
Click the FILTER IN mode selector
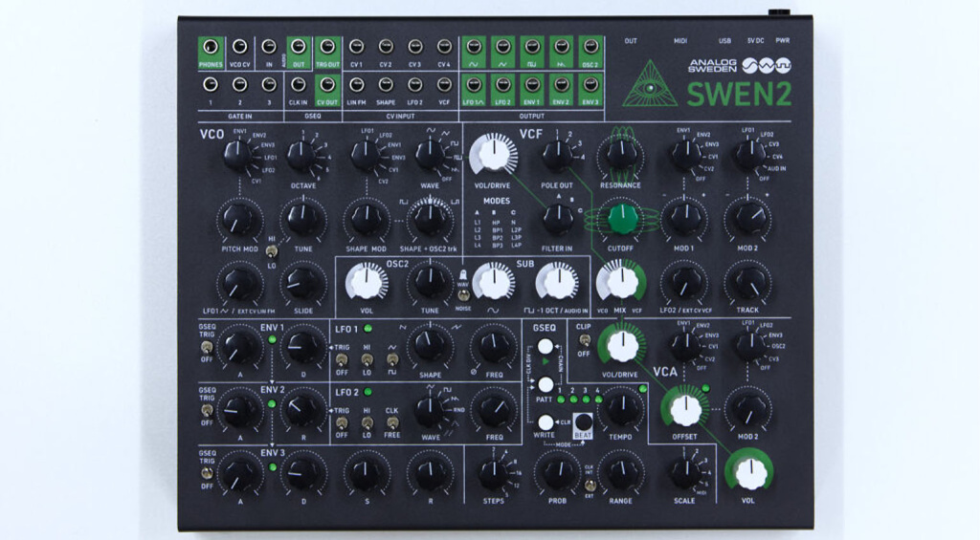(x=557, y=219)
